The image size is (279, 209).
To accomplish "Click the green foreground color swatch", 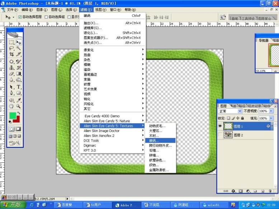I will pyautogui.click(x=13, y=115).
